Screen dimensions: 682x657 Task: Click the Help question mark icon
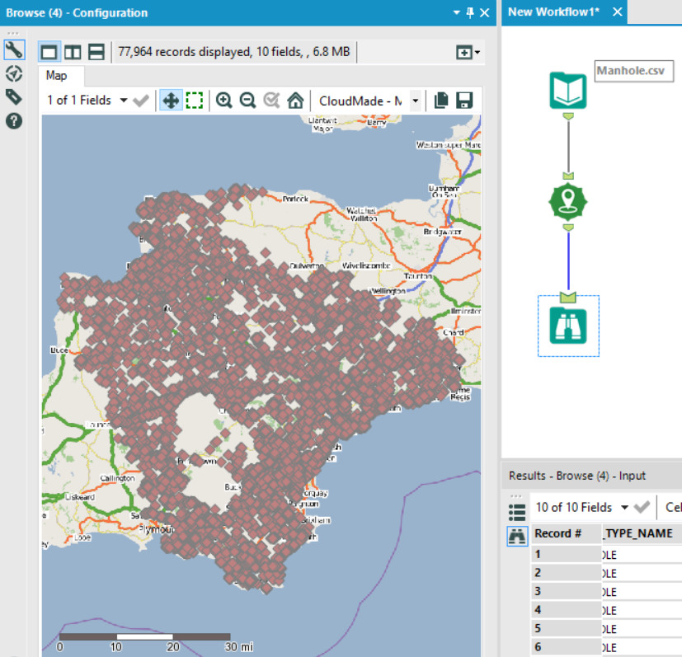(13, 120)
